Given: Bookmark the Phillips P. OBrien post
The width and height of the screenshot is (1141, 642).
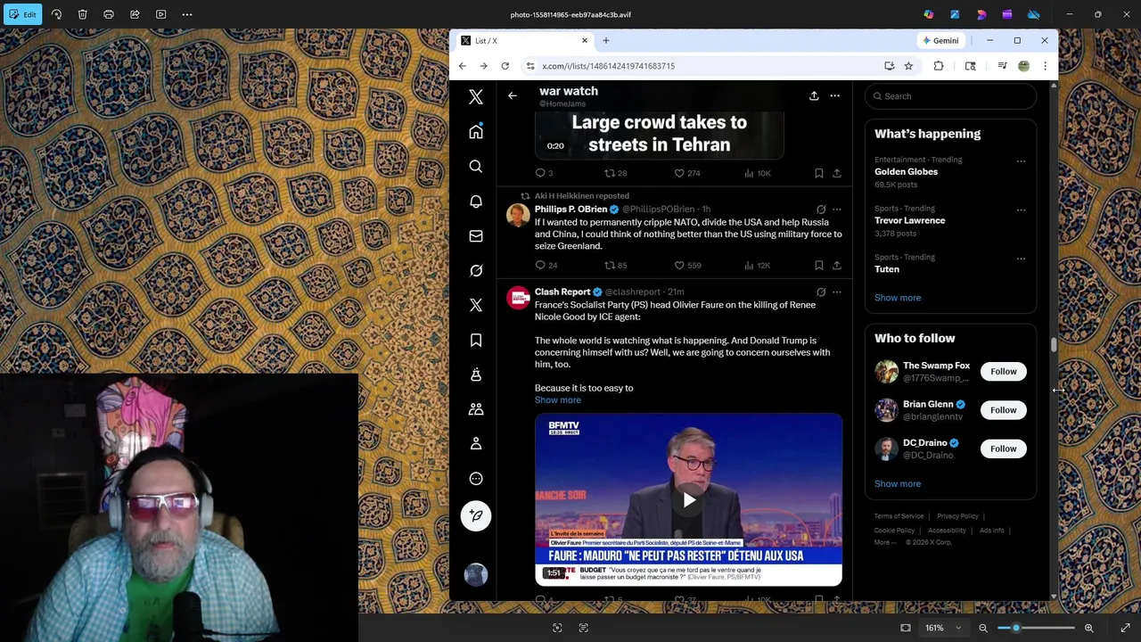Looking at the screenshot, I should [818, 265].
